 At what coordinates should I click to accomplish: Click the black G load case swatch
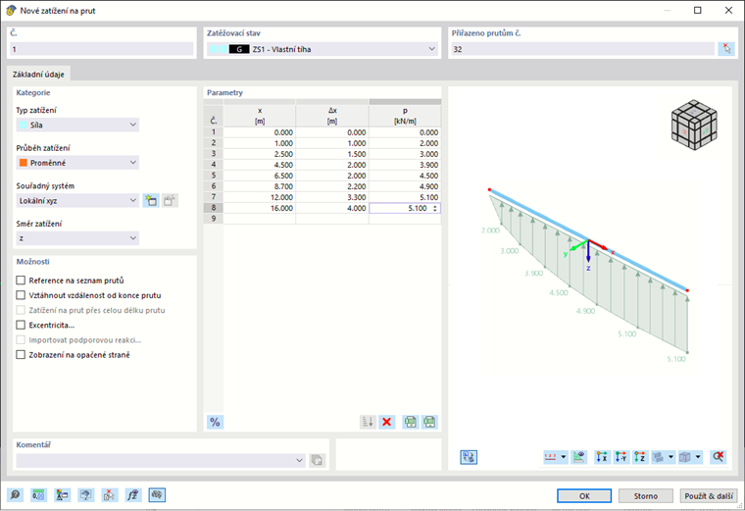[239, 49]
